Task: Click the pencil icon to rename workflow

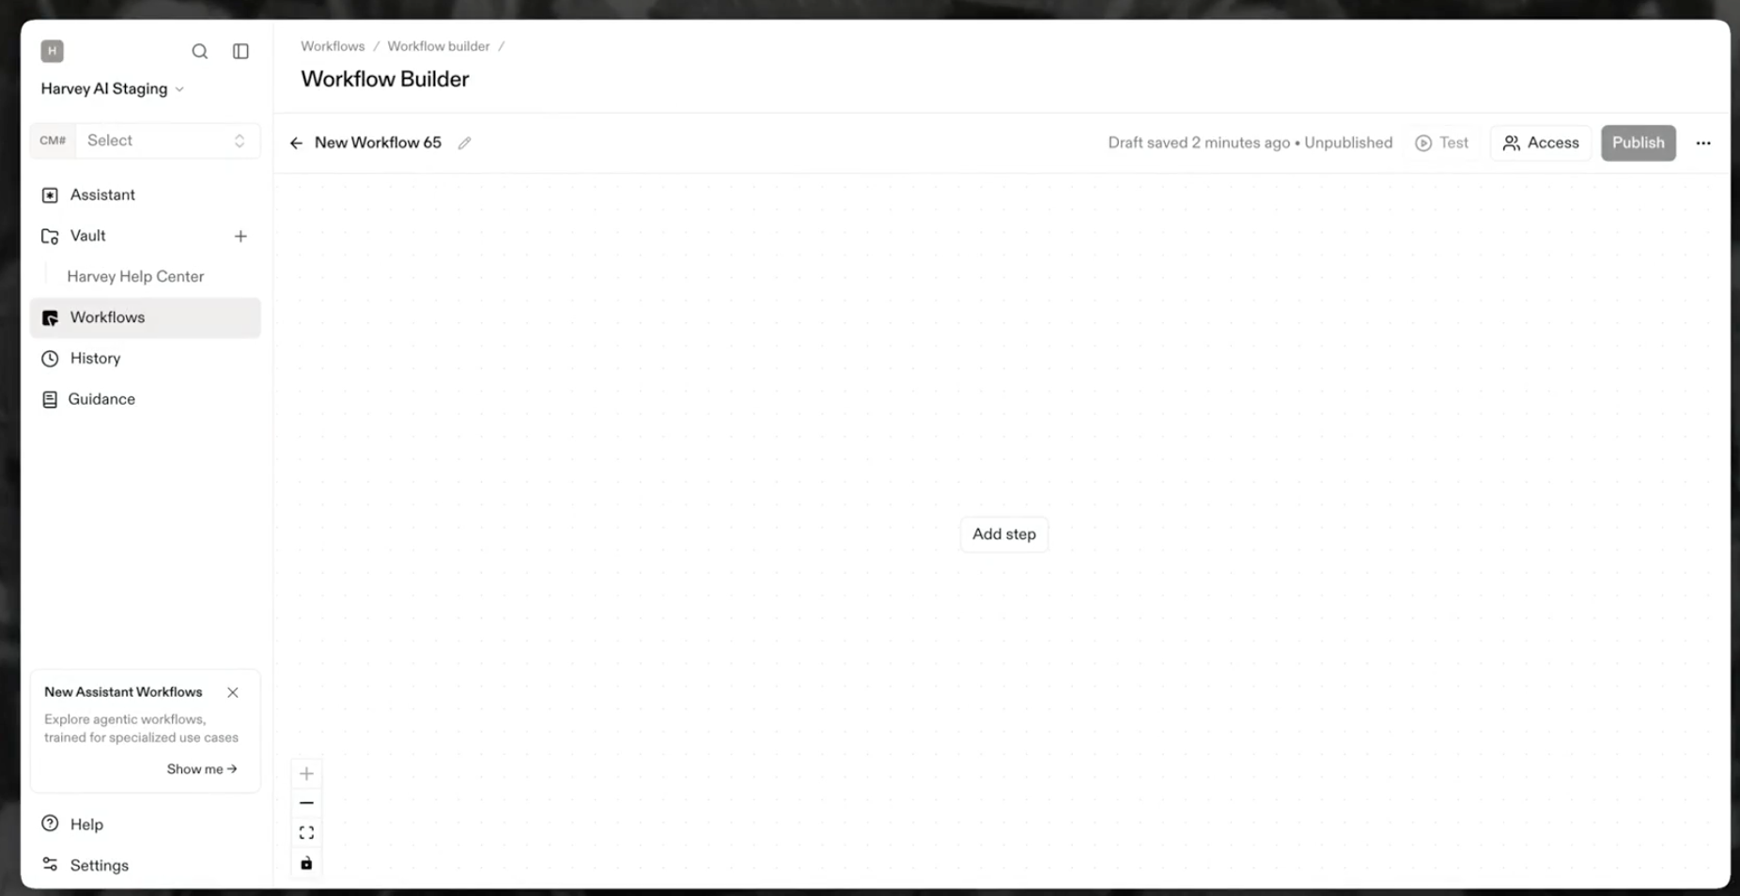Action: pos(464,144)
